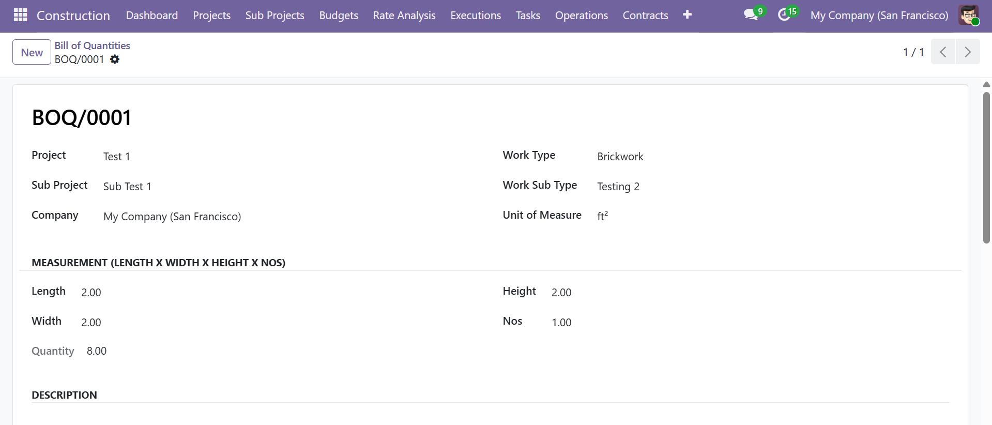Open the activities clock icon
Image resolution: width=992 pixels, height=425 pixels.
784,15
